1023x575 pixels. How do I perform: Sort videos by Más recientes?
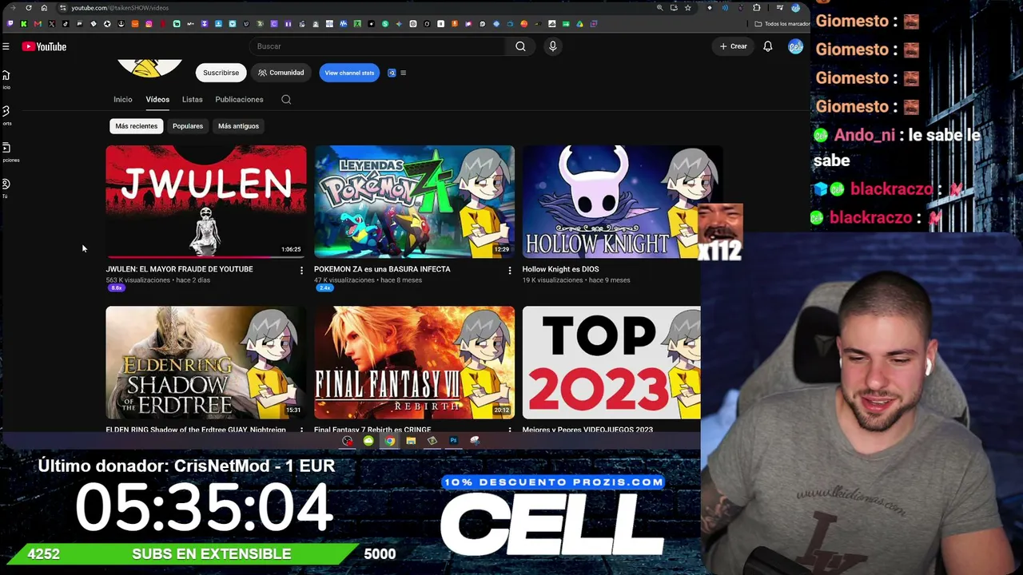(136, 126)
